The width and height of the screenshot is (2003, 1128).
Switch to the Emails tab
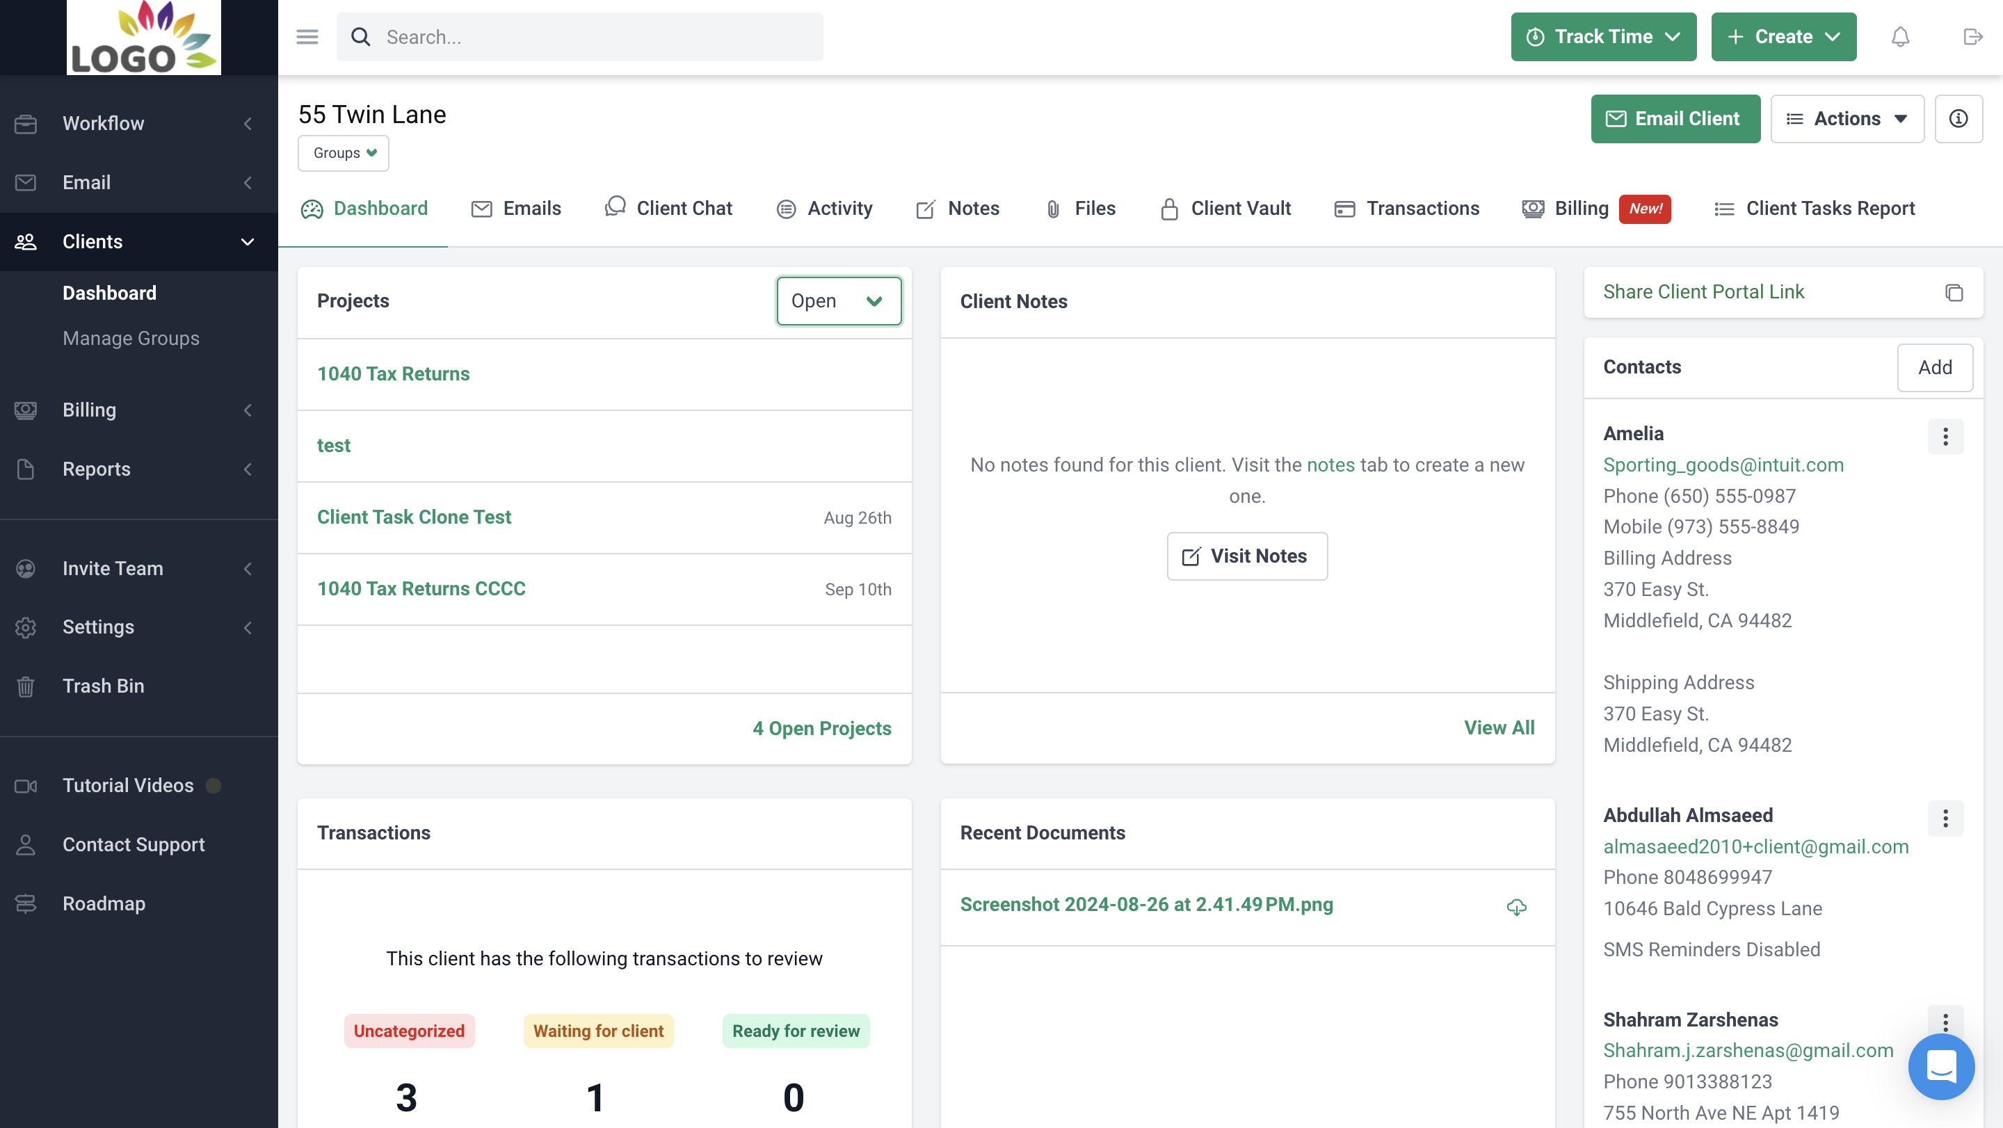pyautogui.click(x=515, y=209)
